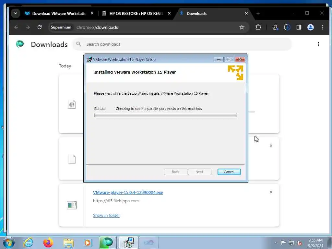The width and height of the screenshot is (332, 249).
Task: Close the Downloads browser tab
Action: pos(246,13)
